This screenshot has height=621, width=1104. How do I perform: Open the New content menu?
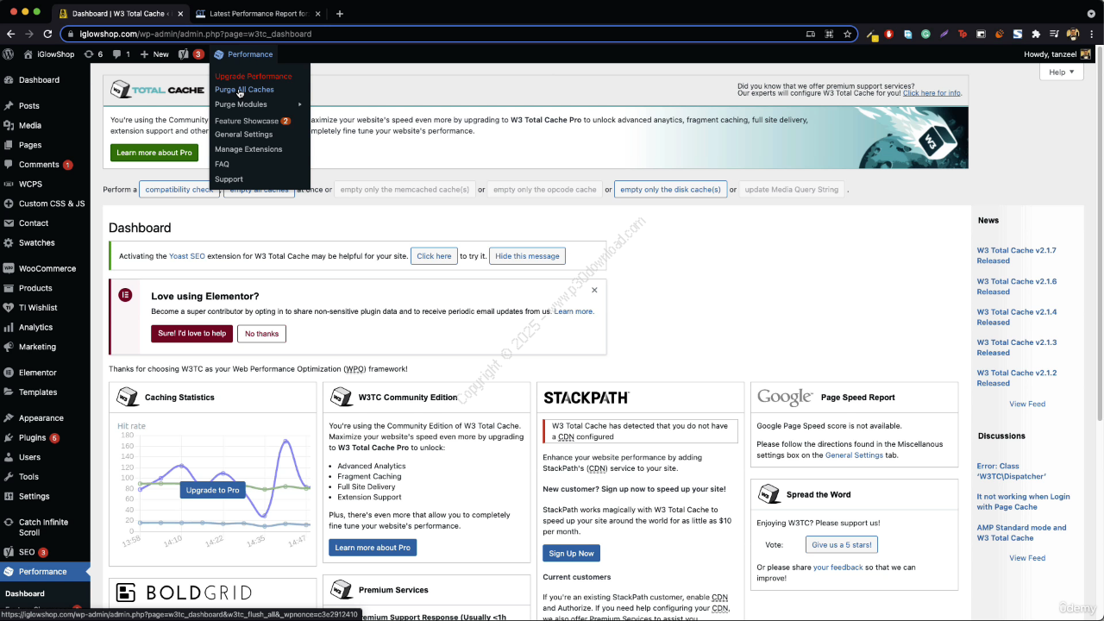pos(154,54)
